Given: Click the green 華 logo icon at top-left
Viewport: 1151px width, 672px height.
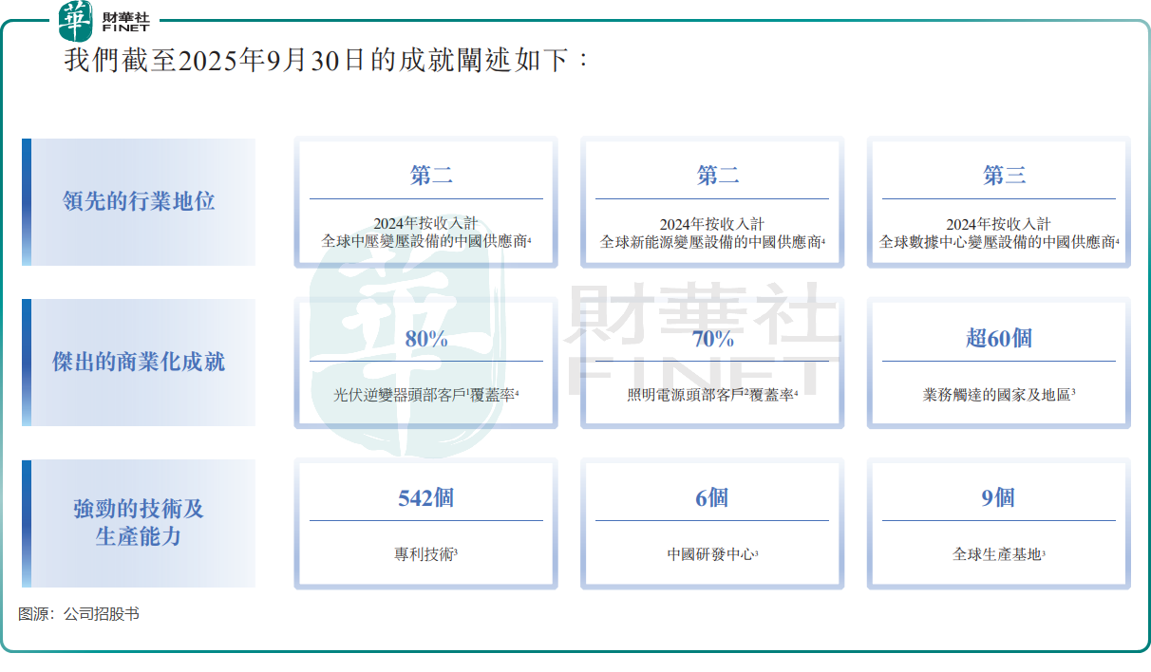Looking at the screenshot, I should [x=76, y=21].
